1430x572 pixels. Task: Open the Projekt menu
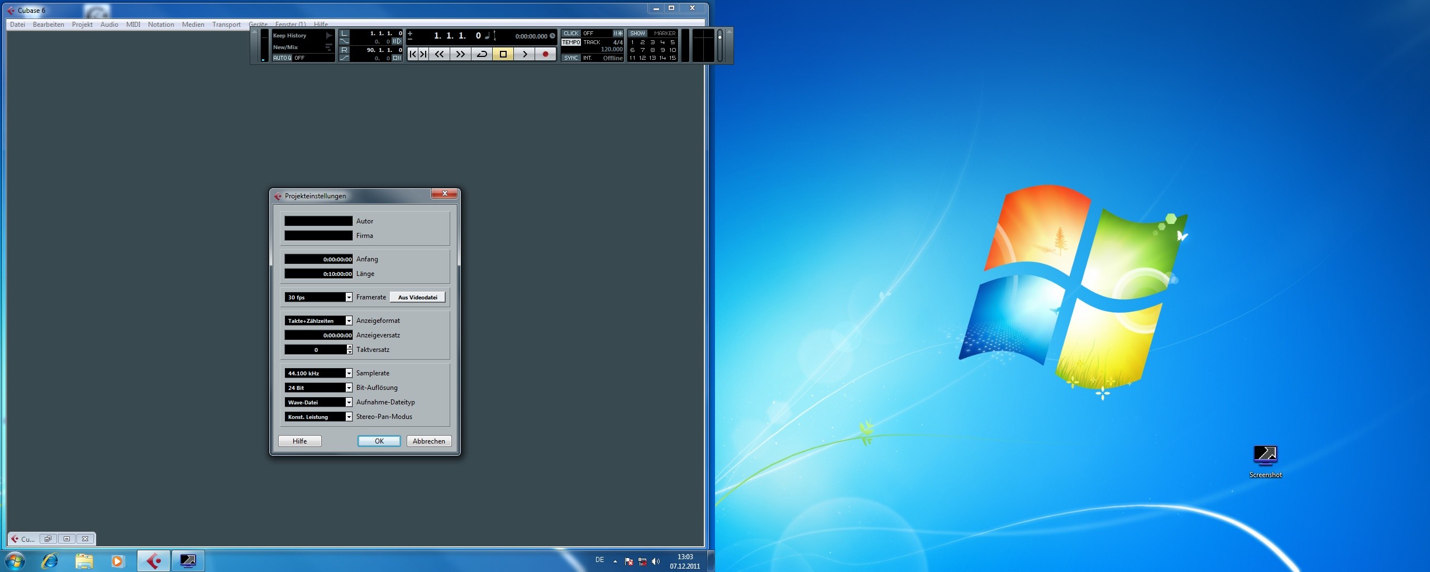click(82, 25)
